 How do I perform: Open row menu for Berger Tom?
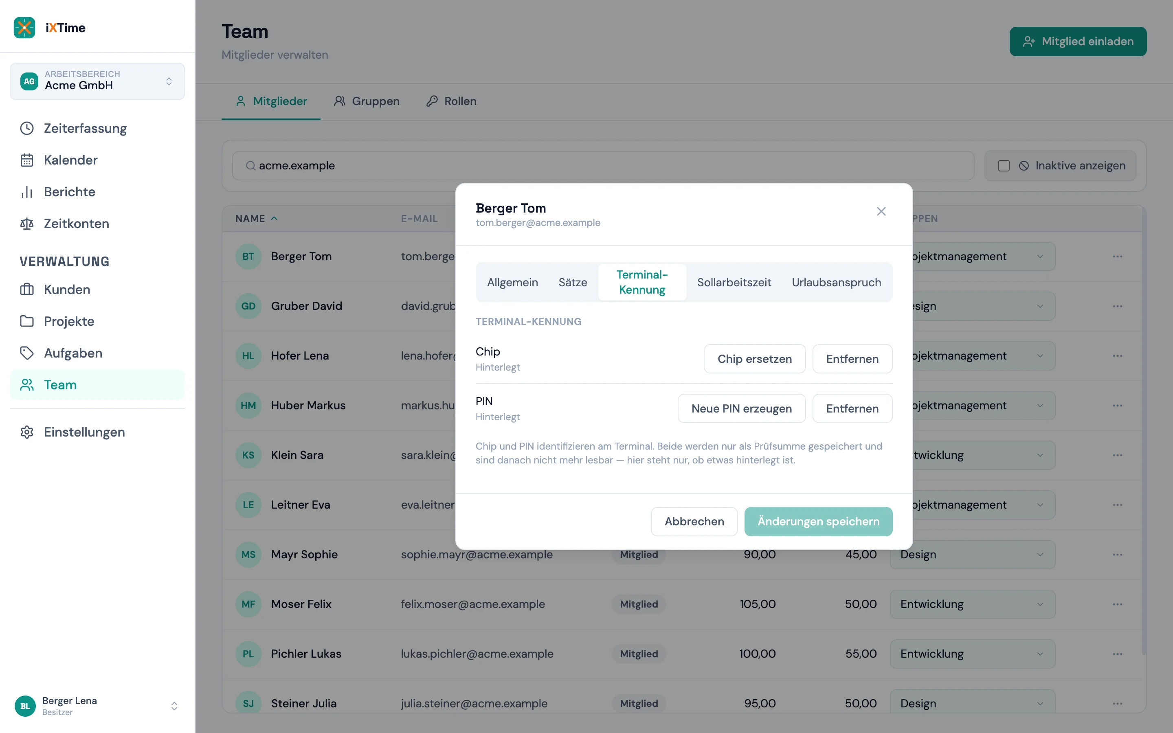[x=1118, y=257]
